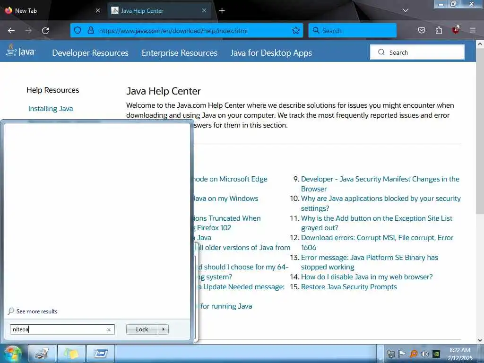The width and height of the screenshot is (484, 363).
Task: Click the padlock site security icon
Action: pos(90,30)
